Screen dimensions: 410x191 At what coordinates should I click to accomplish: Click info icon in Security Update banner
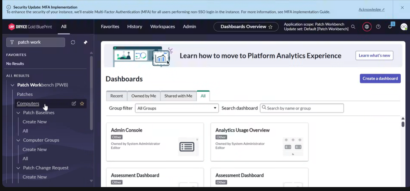[x=9, y=7]
